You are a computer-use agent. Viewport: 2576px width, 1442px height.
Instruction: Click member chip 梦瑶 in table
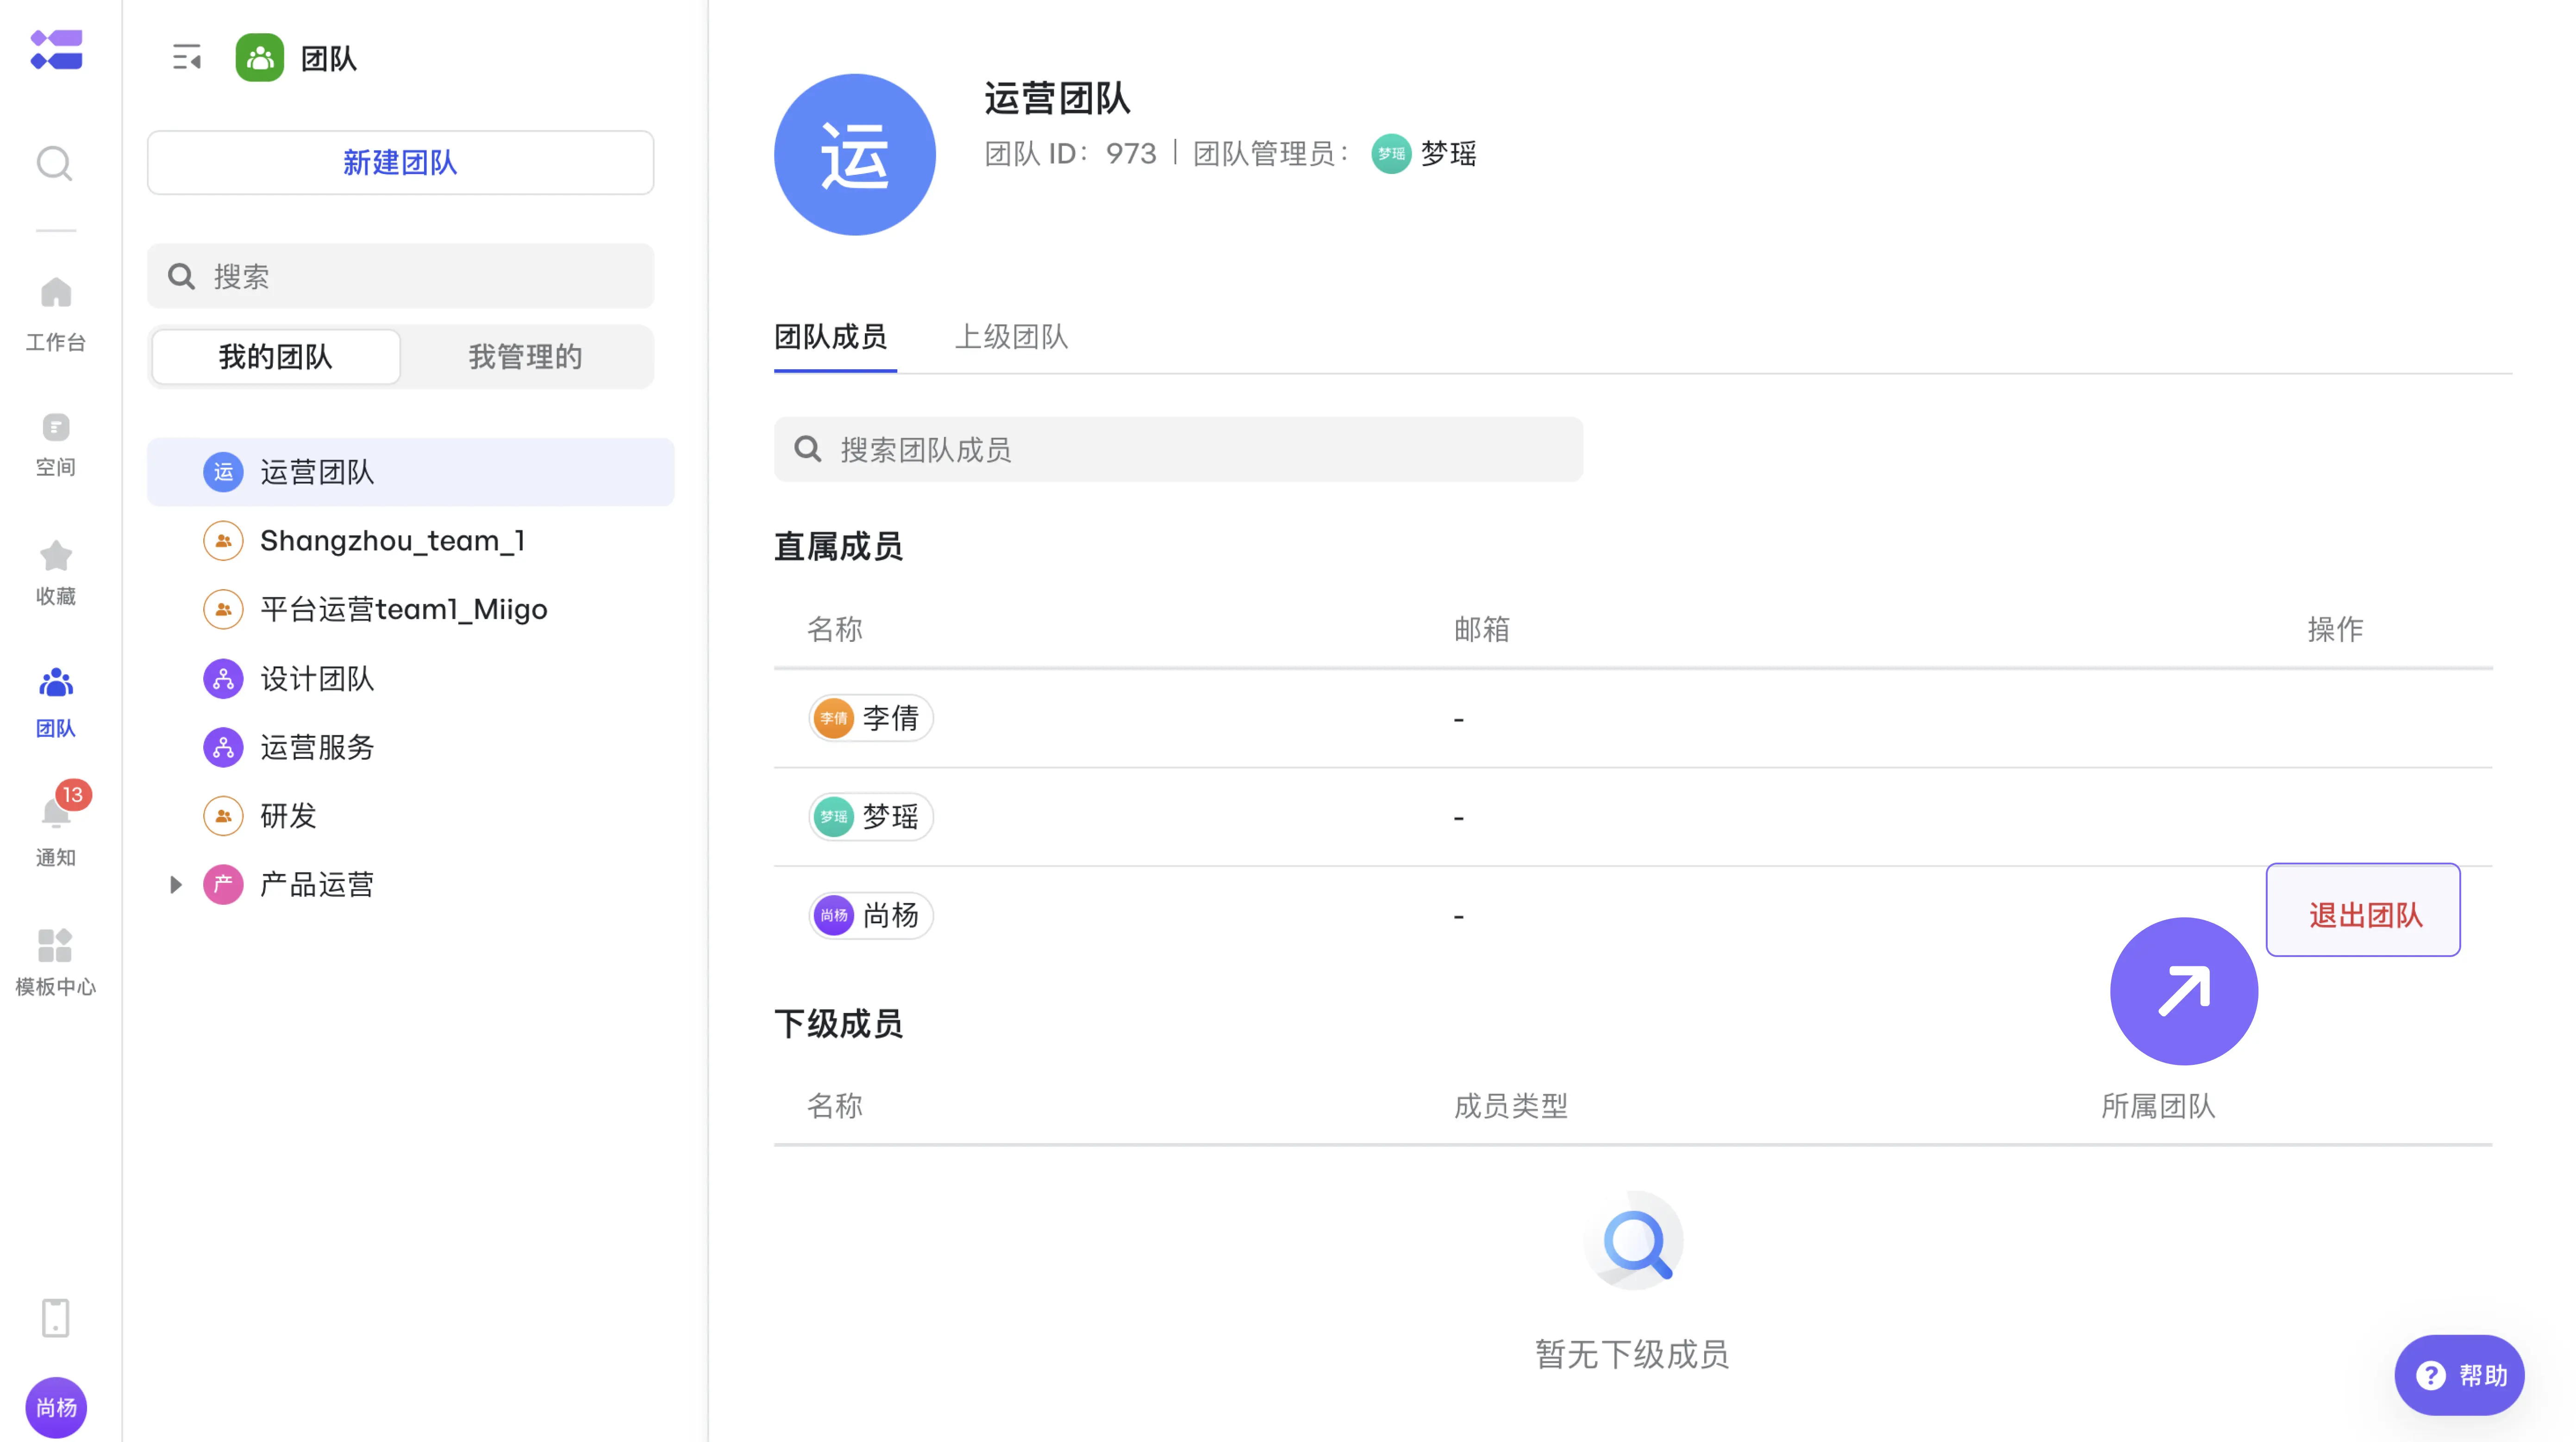(871, 816)
